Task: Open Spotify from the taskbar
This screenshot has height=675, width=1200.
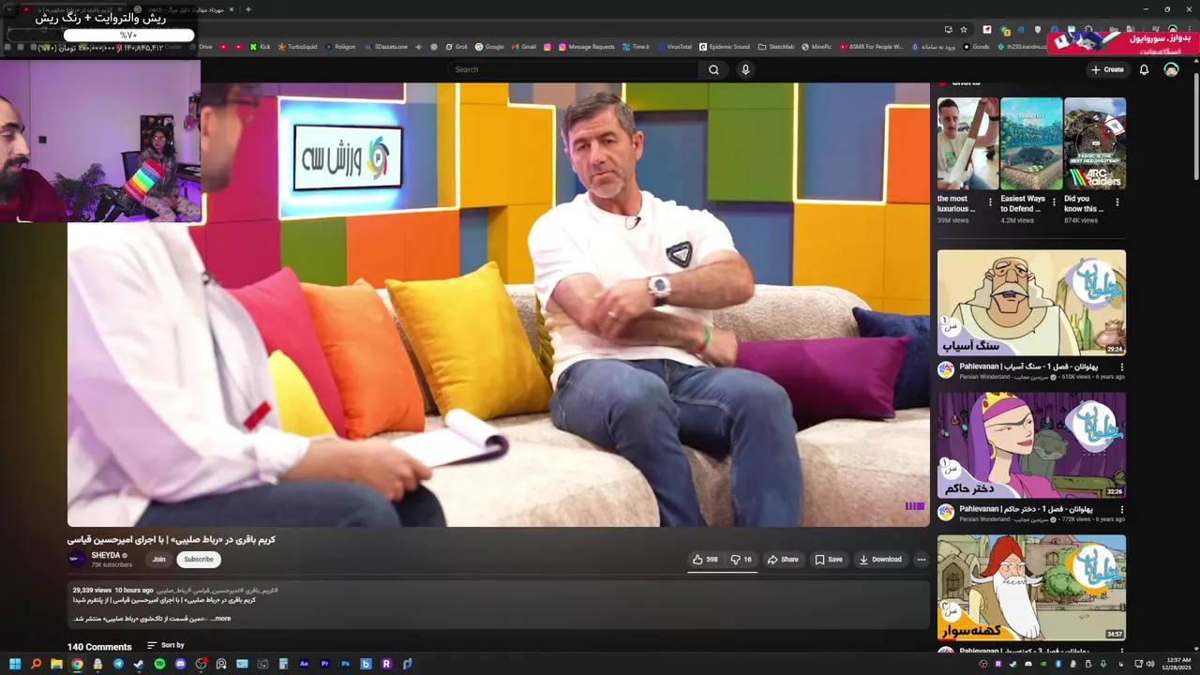Action: [x=159, y=664]
